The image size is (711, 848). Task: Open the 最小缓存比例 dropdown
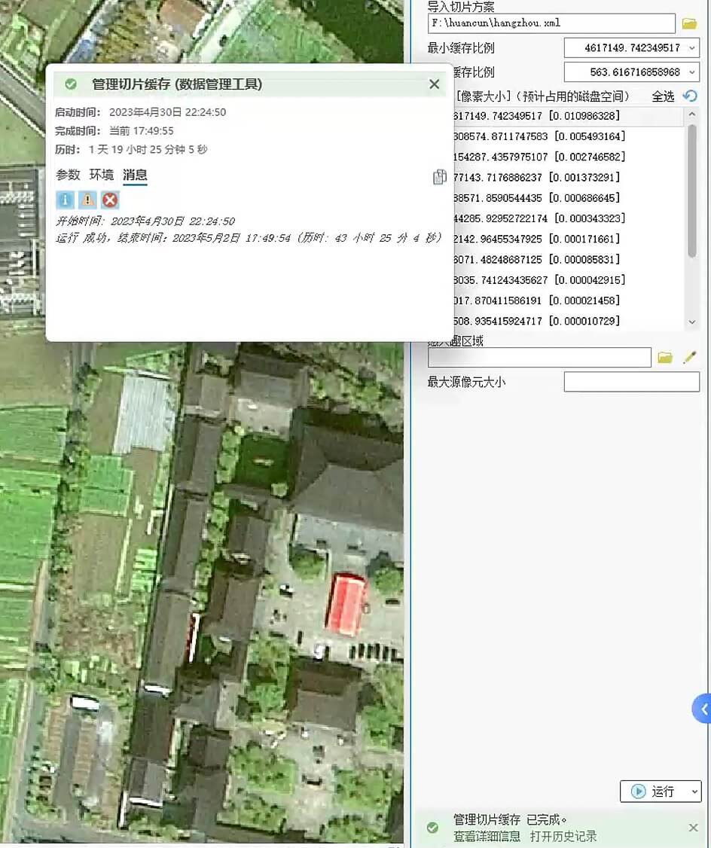pos(692,48)
